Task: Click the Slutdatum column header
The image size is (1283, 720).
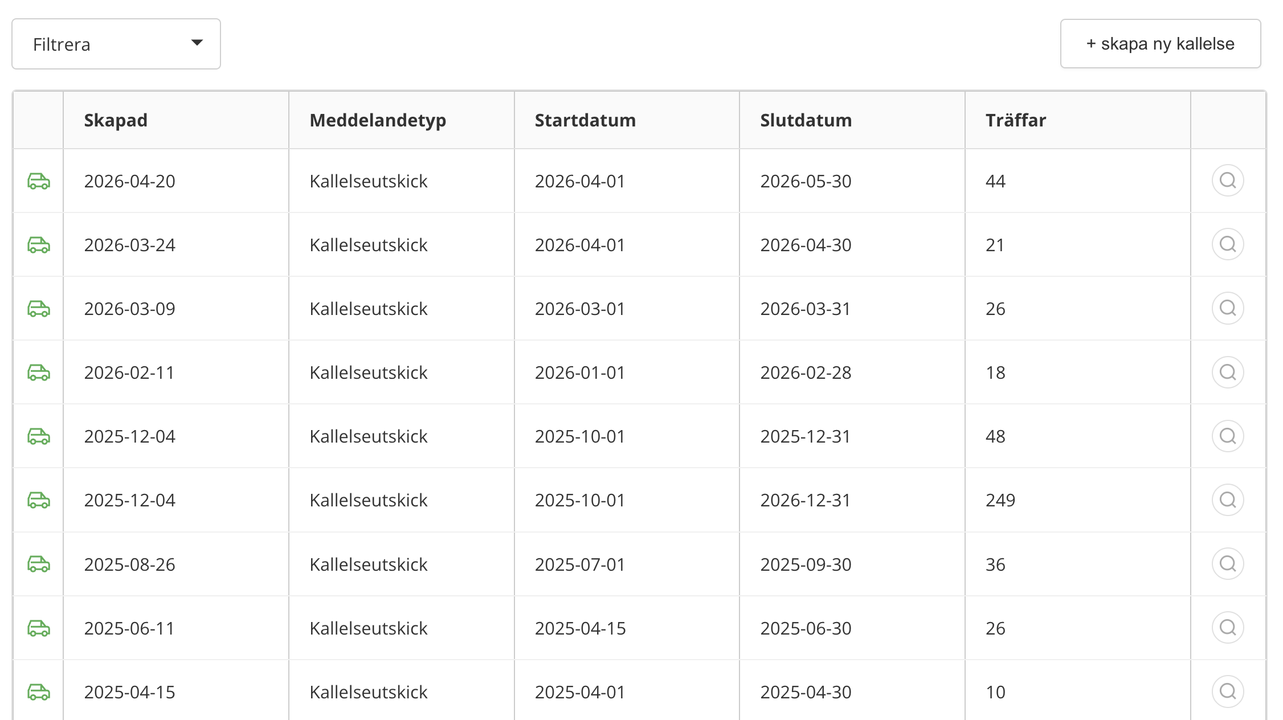Action: point(806,120)
